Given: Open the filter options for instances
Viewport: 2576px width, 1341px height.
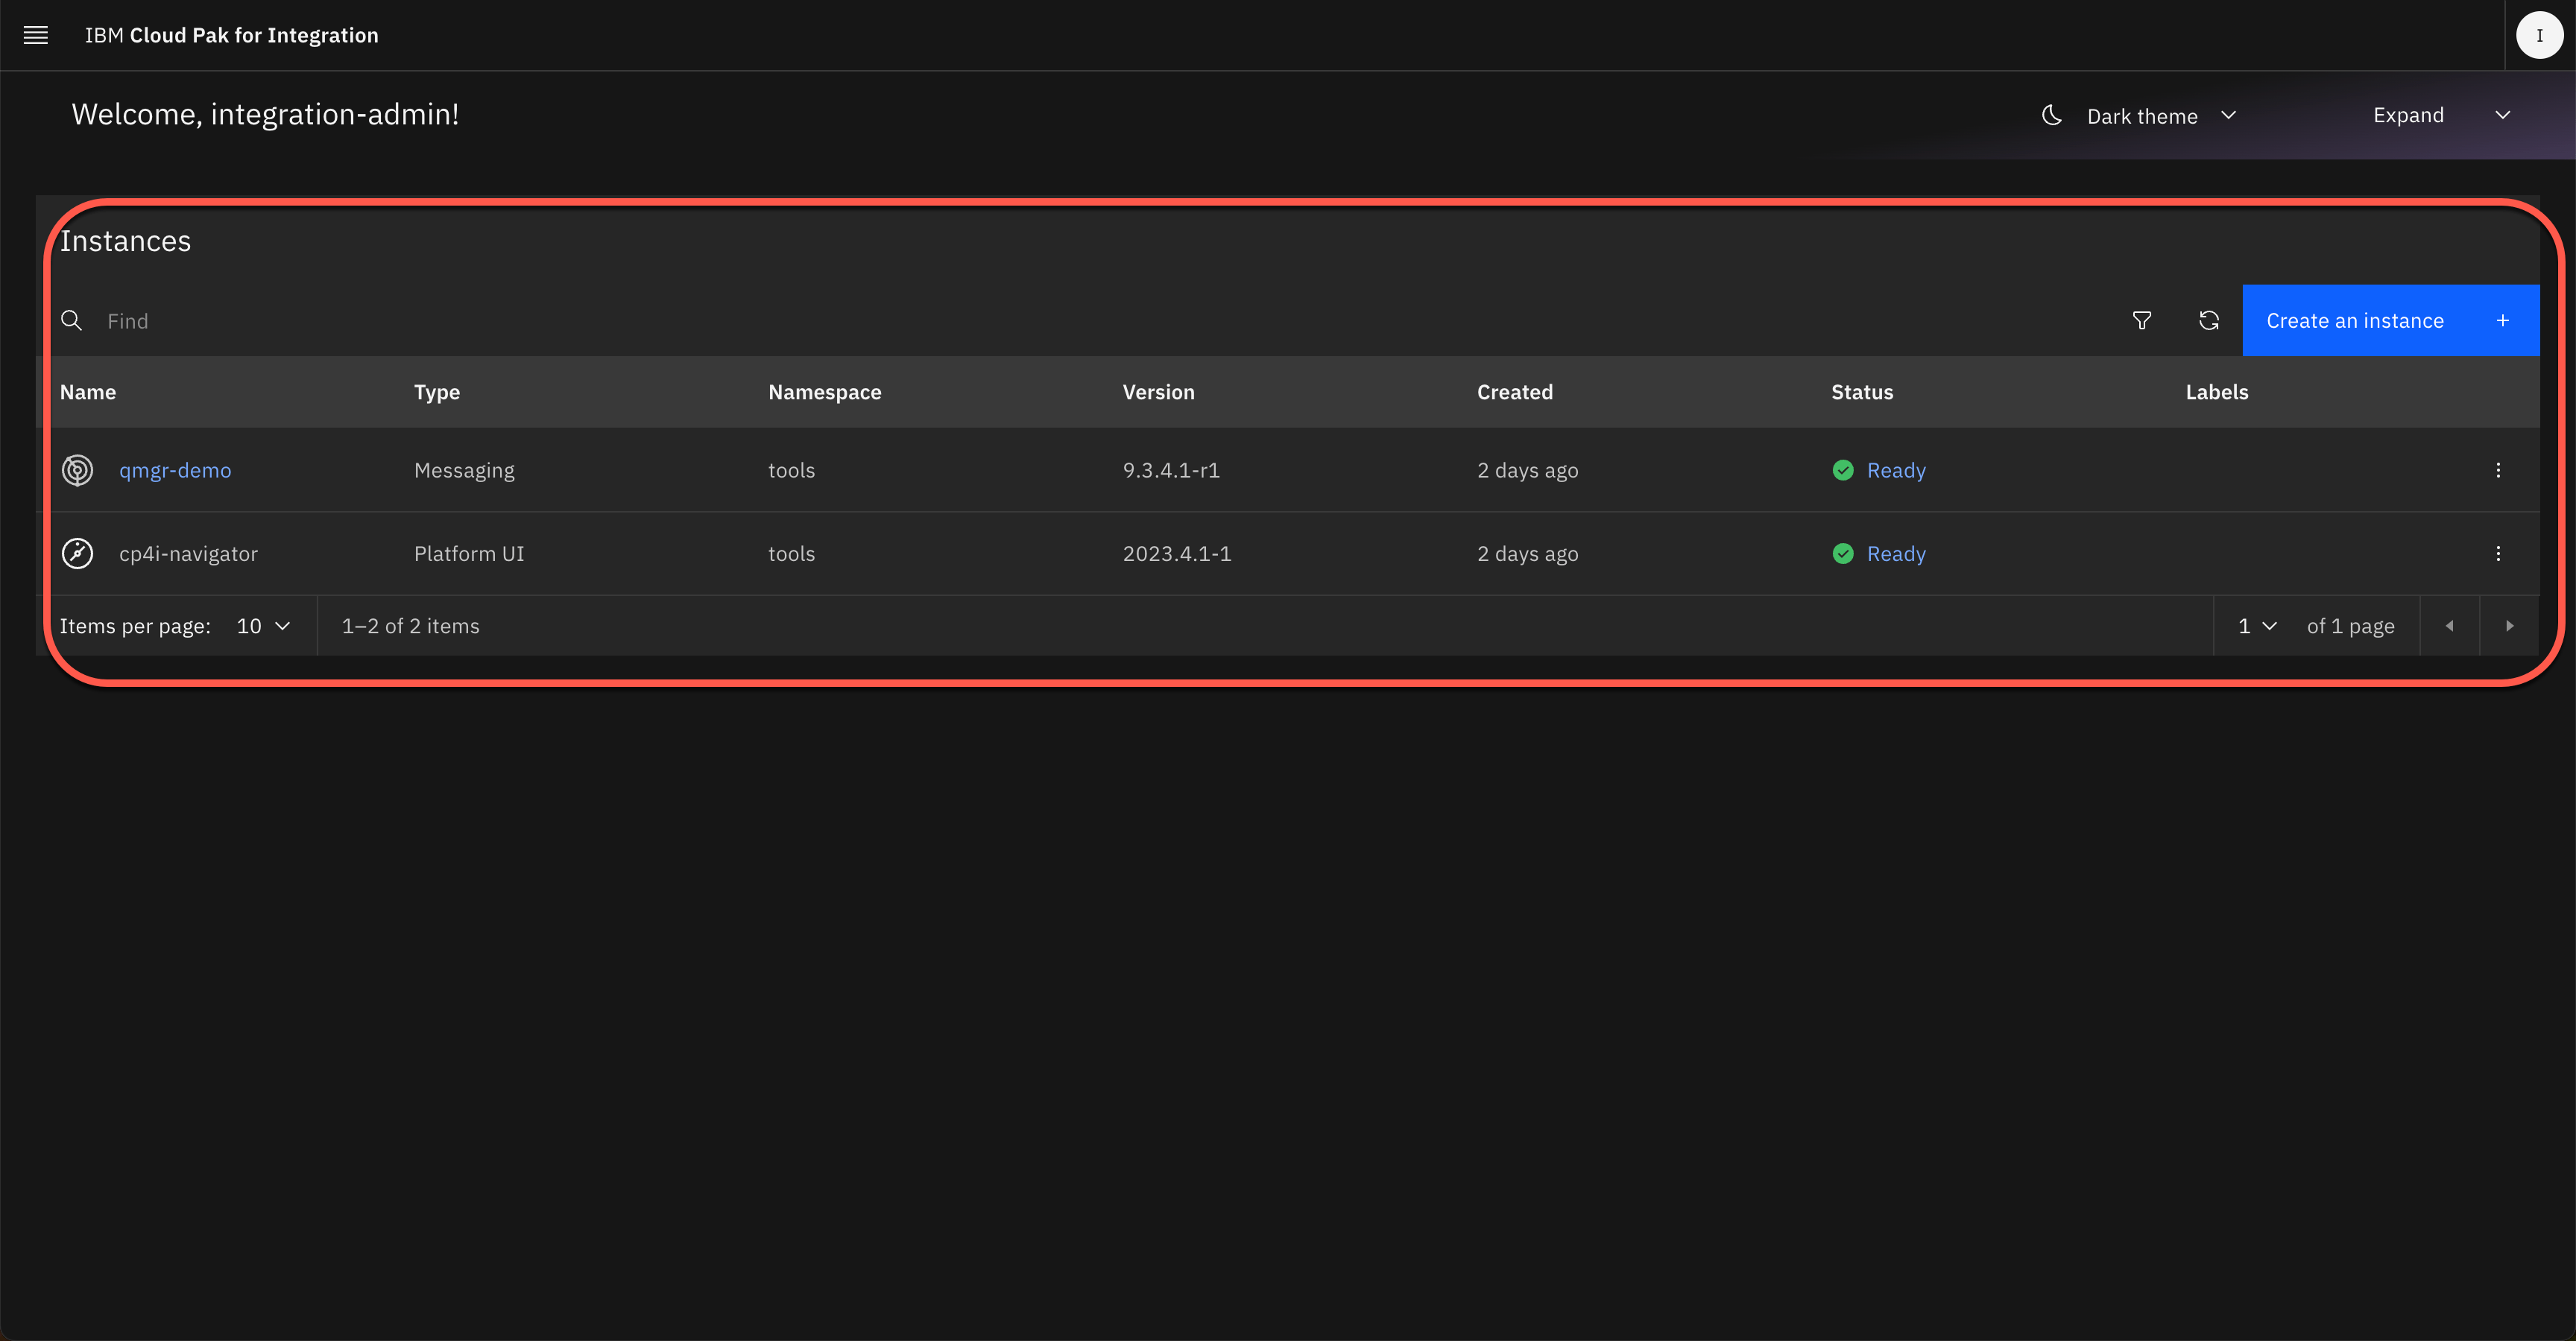Looking at the screenshot, I should click(2142, 320).
